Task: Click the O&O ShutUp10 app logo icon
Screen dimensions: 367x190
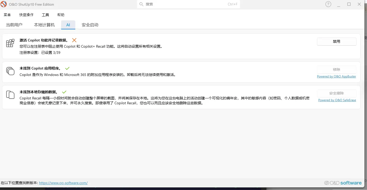Action: pyautogui.click(x=4, y=4)
